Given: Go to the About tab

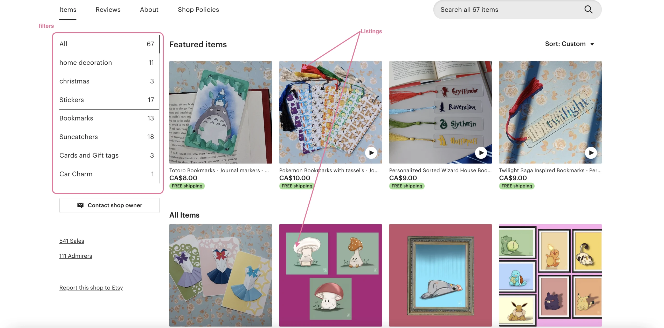Looking at the screenshot, I should 149,10.
